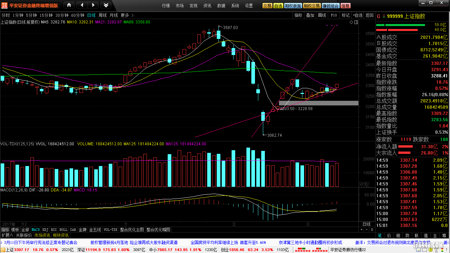The image size is (450, 253).
Task: Toggle the 金牌 indicator tab
Action: [x=83, y=230]
